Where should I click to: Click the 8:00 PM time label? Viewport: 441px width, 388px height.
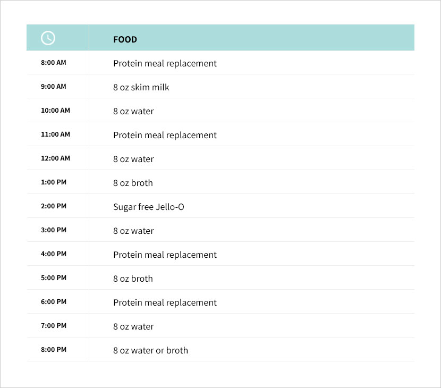54,349
